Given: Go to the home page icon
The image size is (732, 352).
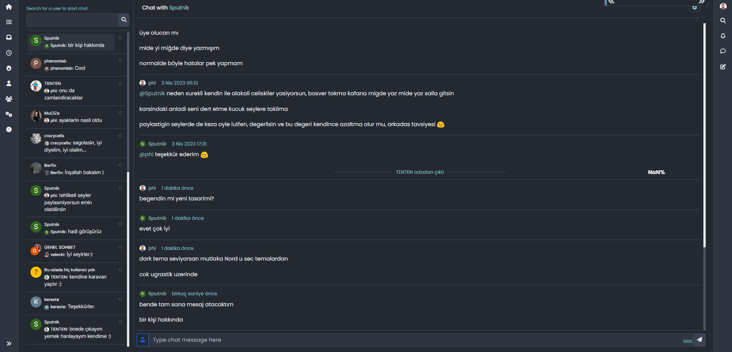Looking at the screenshot, I should 9,7.
